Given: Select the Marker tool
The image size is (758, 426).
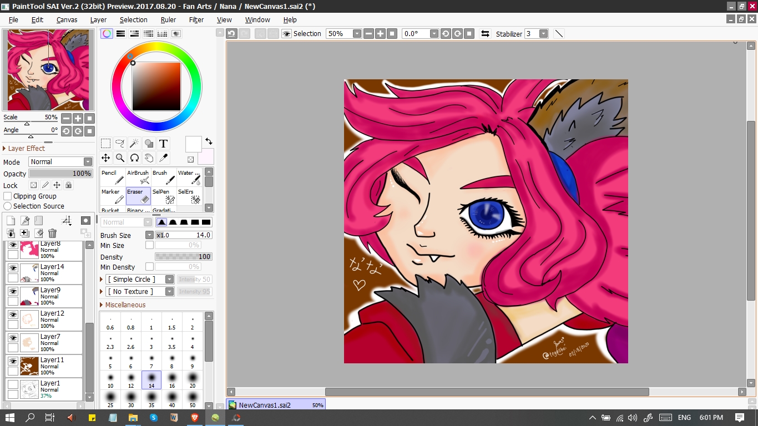Looking at the screenshot, I should pyautogui.click(x=113, y=196).
